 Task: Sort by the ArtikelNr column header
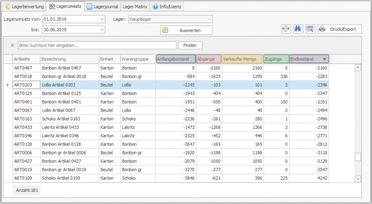pos(26,59)
